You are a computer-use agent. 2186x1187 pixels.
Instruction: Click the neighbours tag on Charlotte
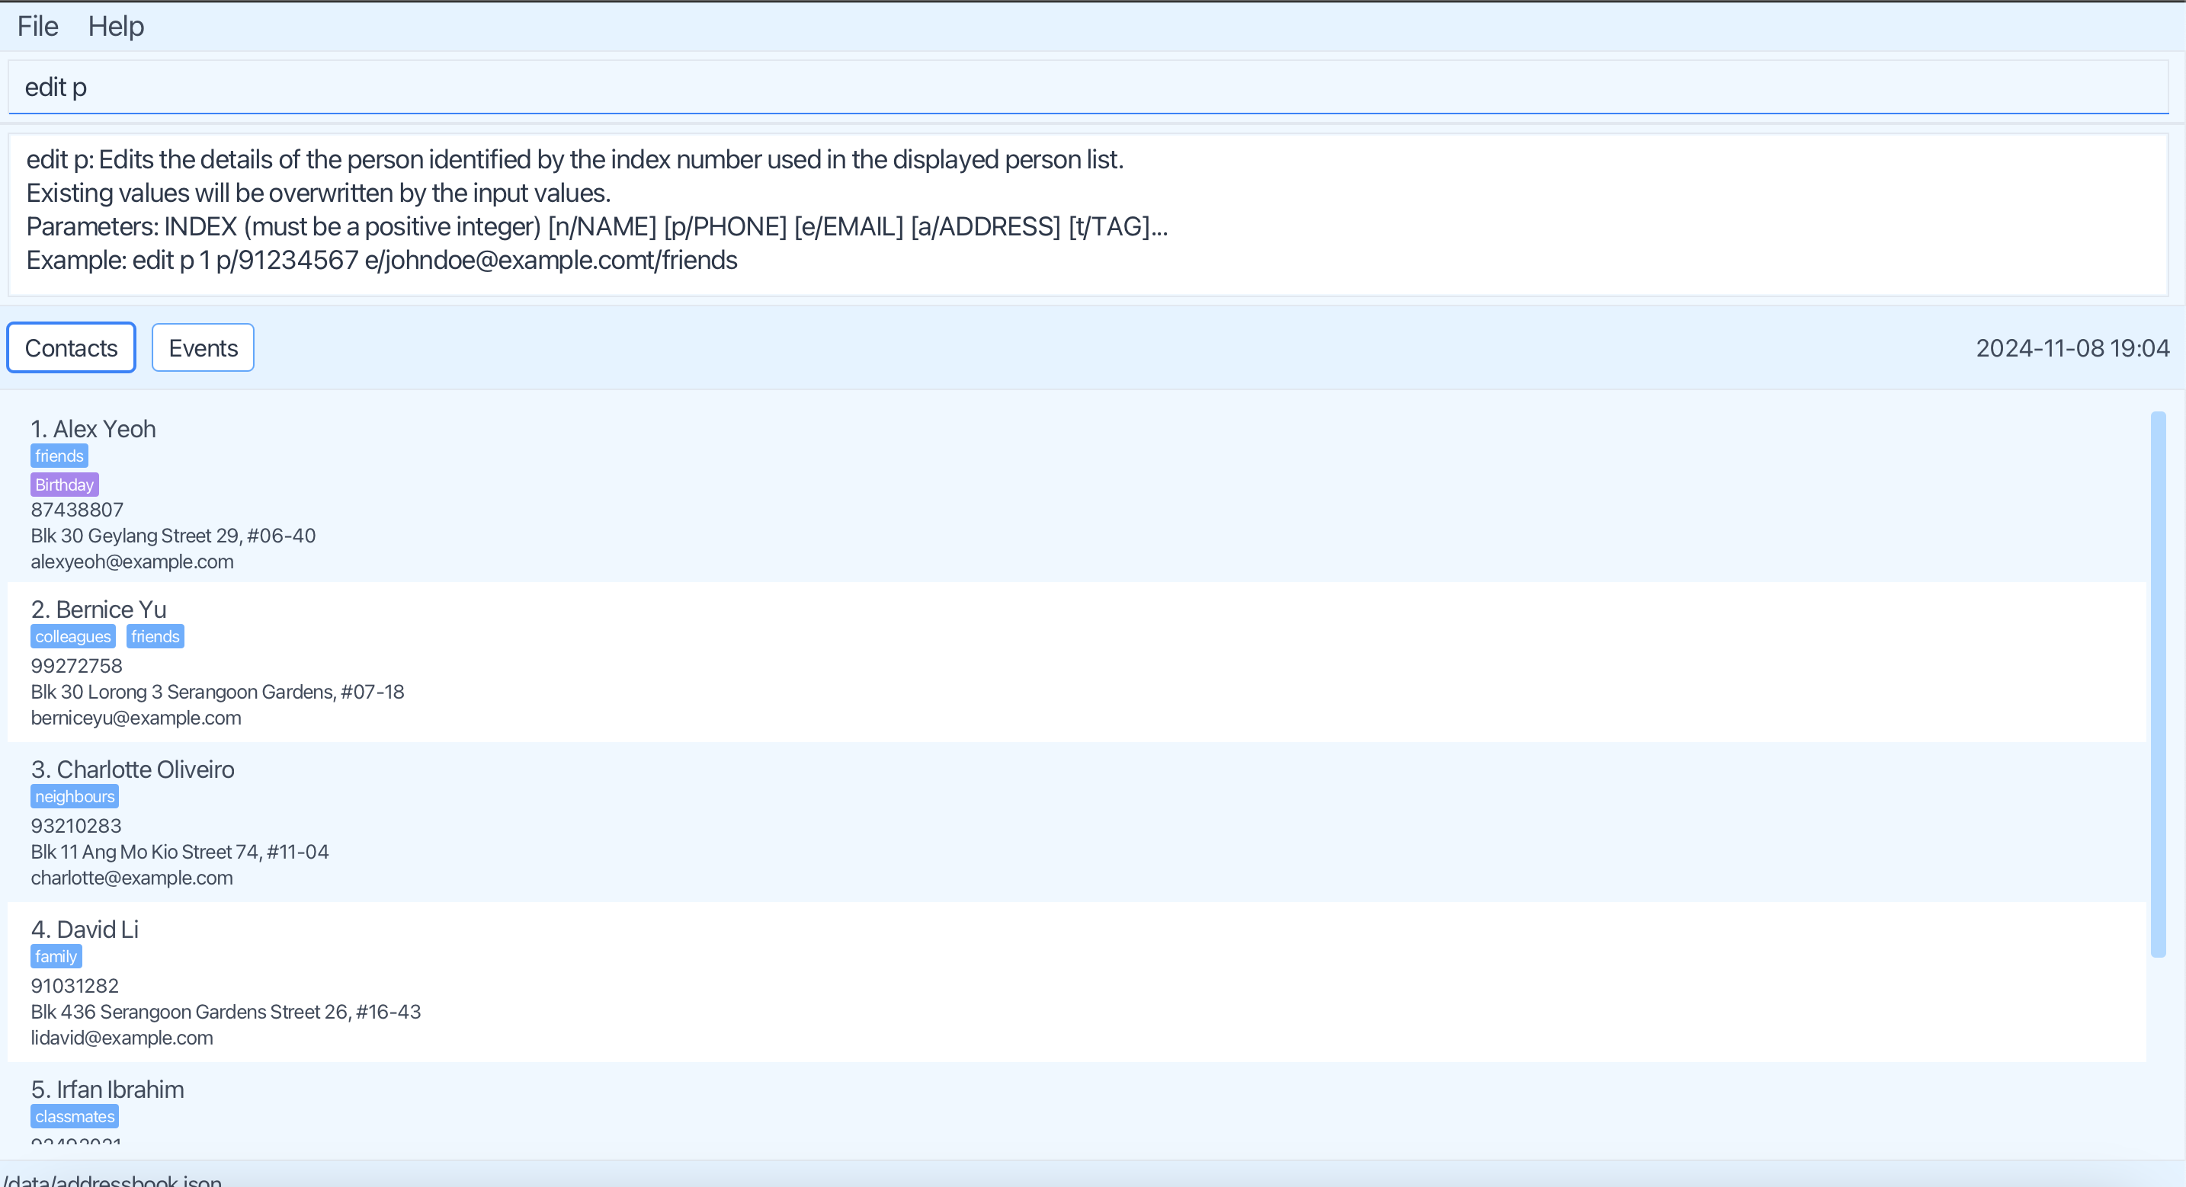point(75,797)
